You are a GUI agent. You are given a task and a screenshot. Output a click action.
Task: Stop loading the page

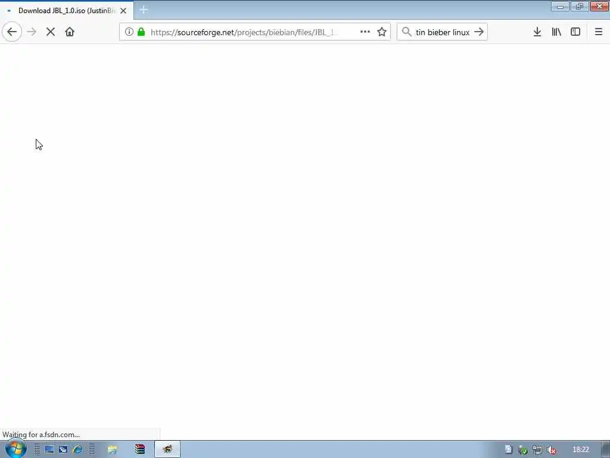pos(51,32)
